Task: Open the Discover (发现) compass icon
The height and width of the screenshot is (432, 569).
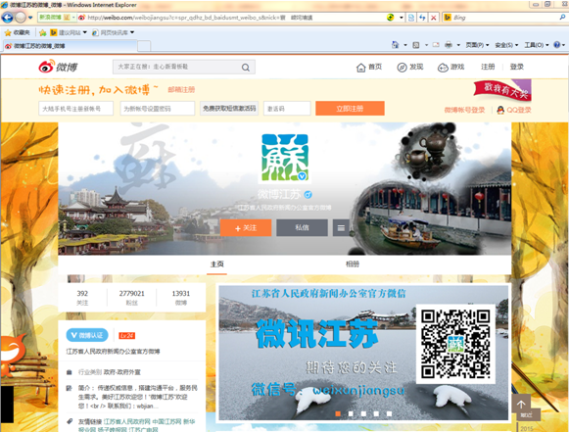Action: [402, 68]
